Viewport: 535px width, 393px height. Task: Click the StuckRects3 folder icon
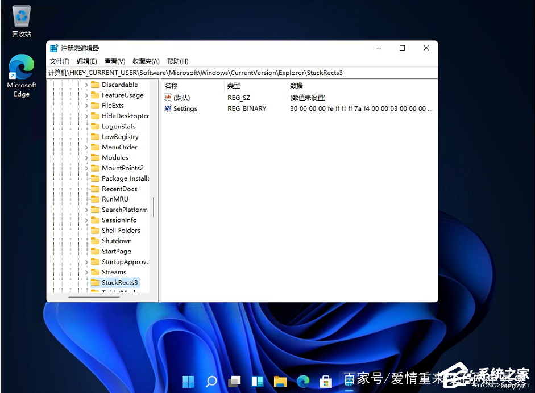(95, 283)
